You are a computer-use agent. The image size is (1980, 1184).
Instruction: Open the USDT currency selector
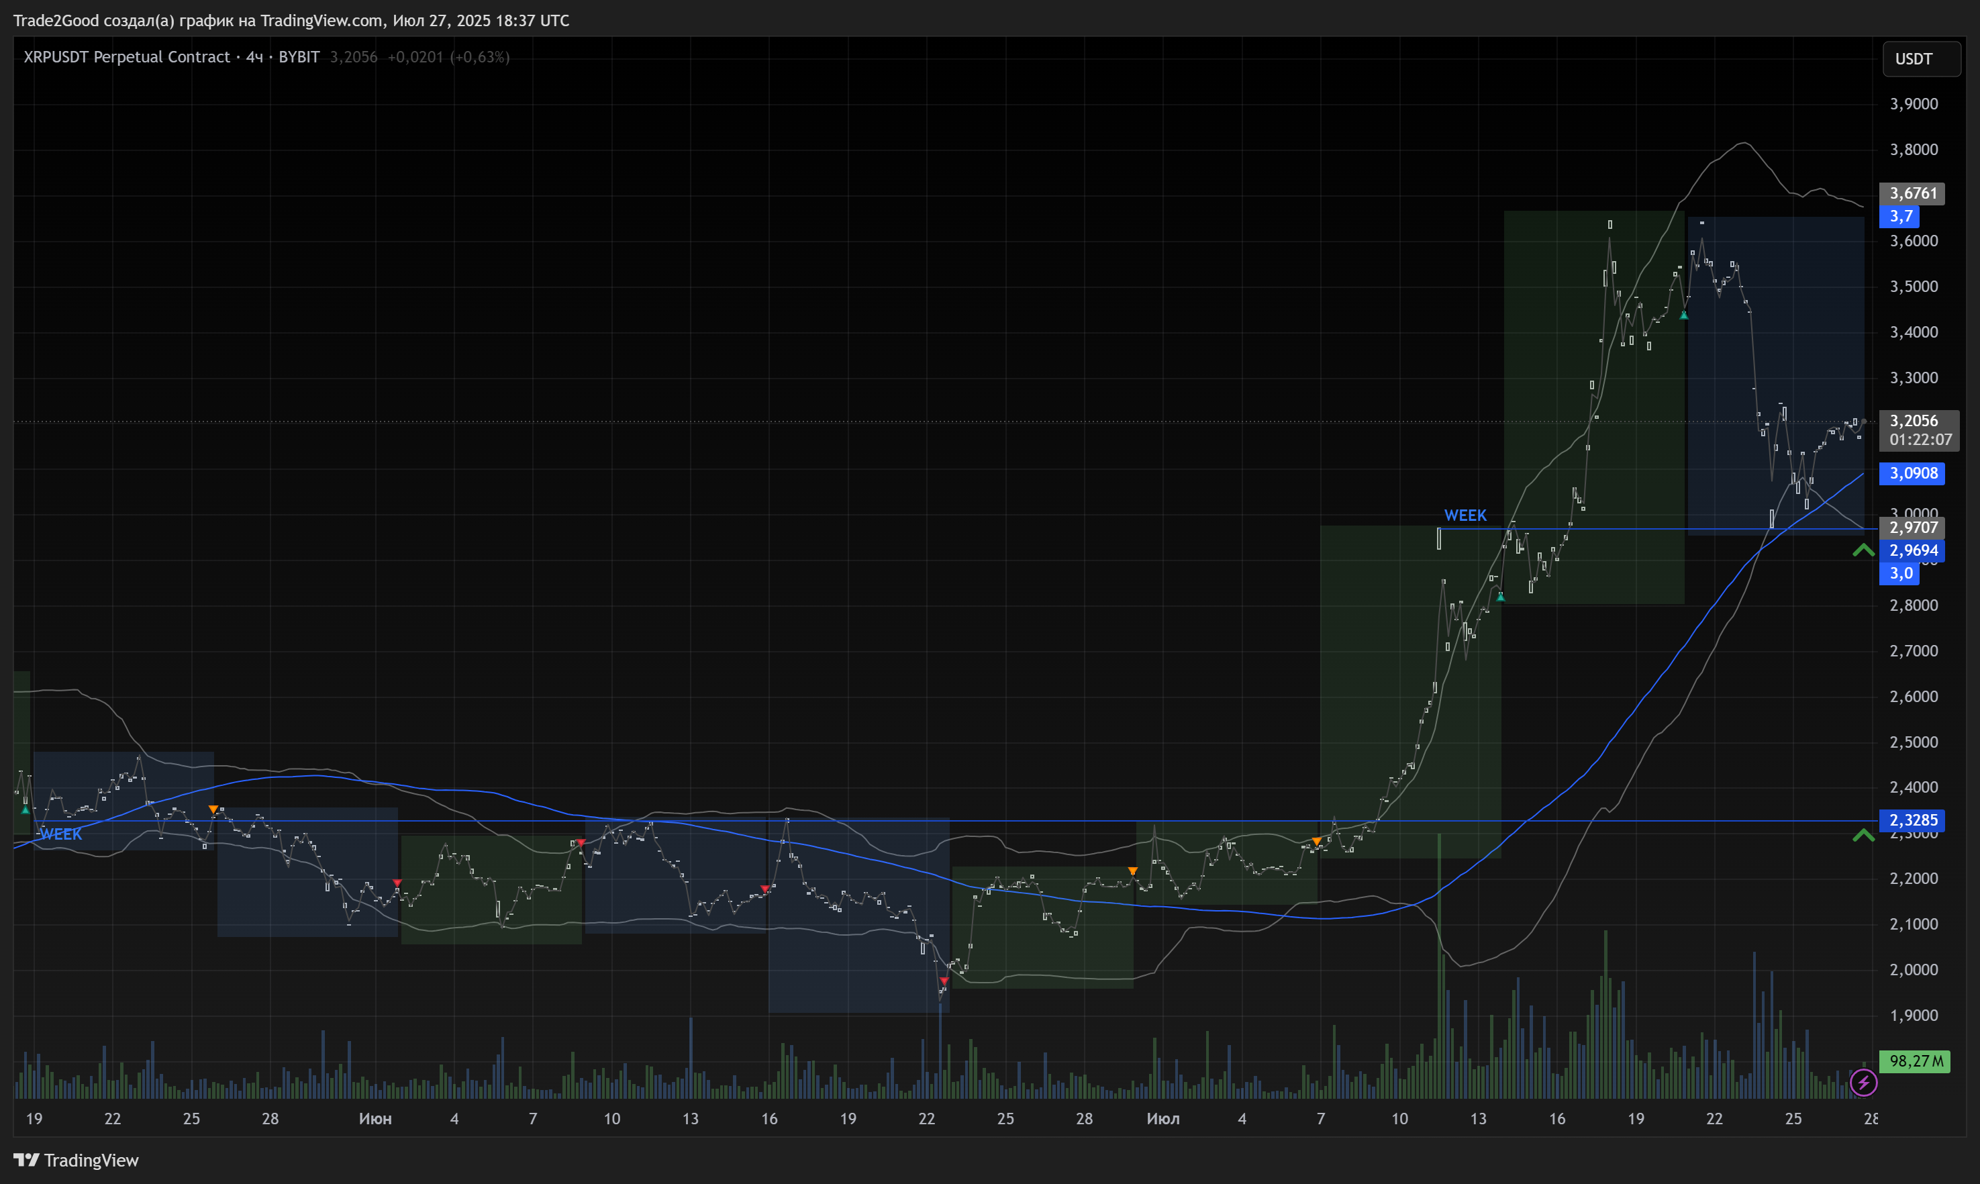pyautogui.click(x=1921, y=59)
